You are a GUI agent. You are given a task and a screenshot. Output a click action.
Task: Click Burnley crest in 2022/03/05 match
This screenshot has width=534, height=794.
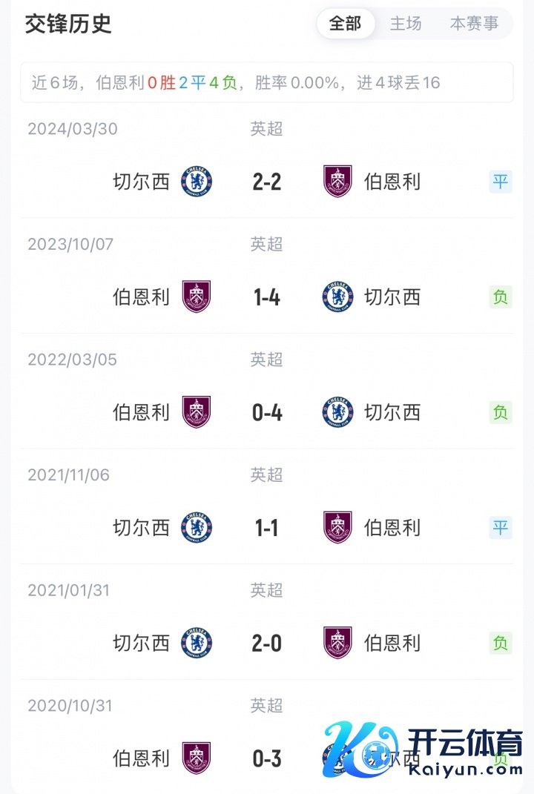click(x=197, y=412)
